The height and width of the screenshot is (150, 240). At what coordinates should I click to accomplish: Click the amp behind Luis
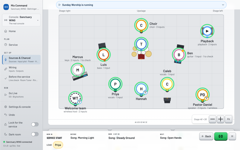102,45
